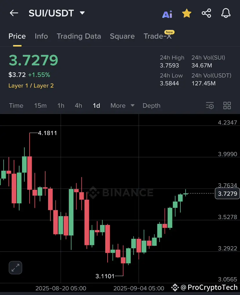This screenshot has width=240, height=295.
Task: Switch to the Trading Data tab
Action: point(79,36)
